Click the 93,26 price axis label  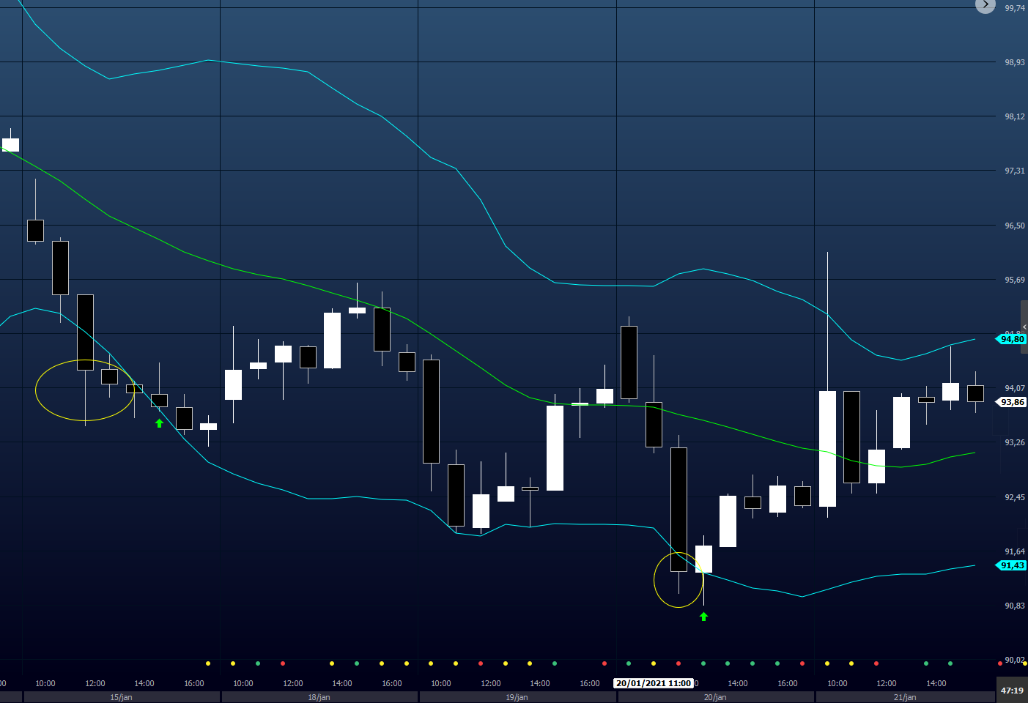[1015, 442]
